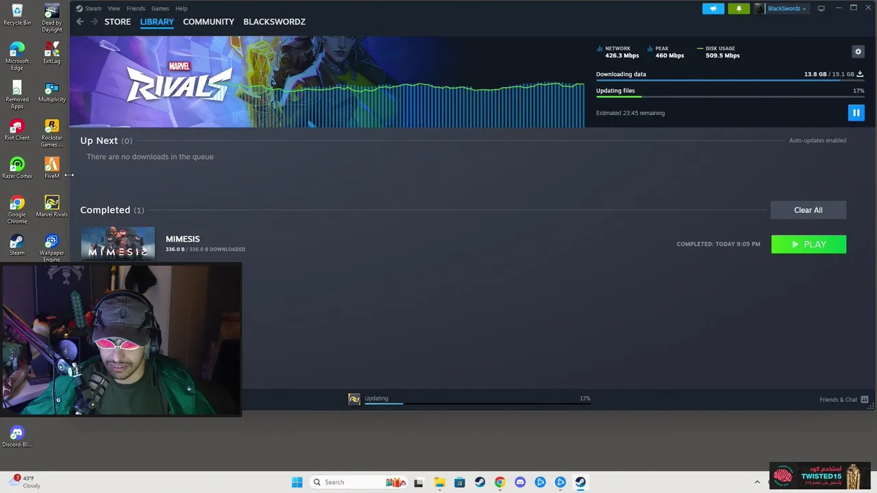
Task: Go back with the Steam back arrow
Action: coord(80,22)
